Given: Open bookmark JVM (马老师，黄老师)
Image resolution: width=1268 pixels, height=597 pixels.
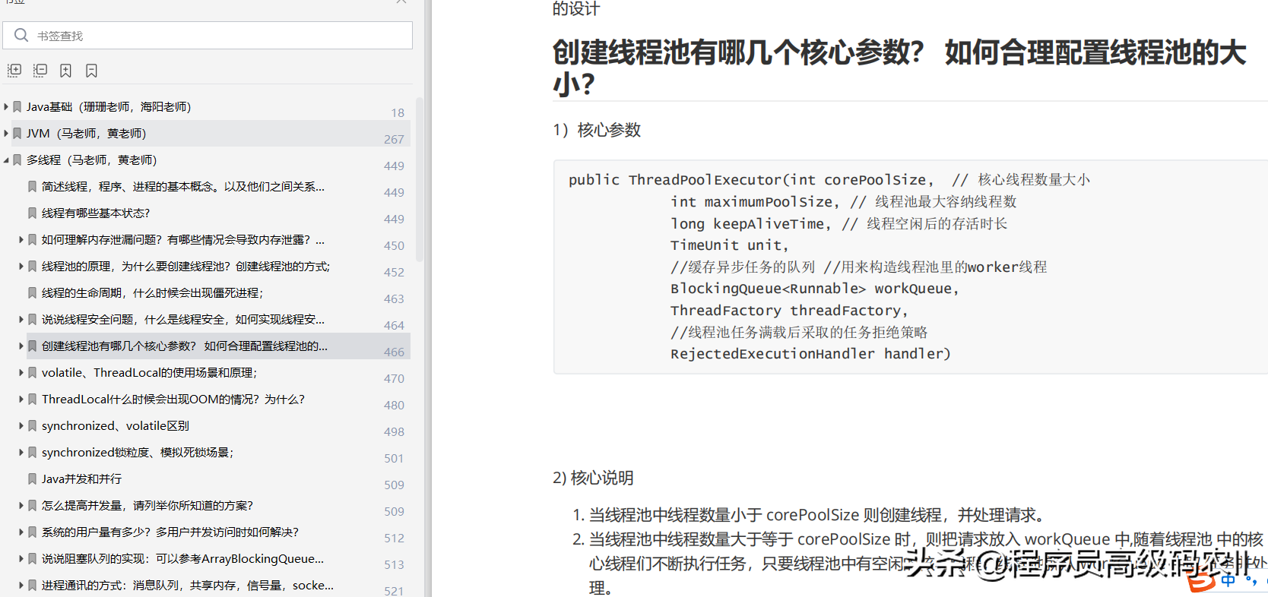Looking at the screenshot, I should pyautogui.click(x=86, y=134).
